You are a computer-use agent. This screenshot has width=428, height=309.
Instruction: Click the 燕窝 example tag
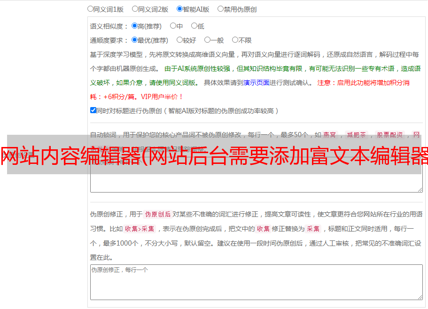click(329, 135)
